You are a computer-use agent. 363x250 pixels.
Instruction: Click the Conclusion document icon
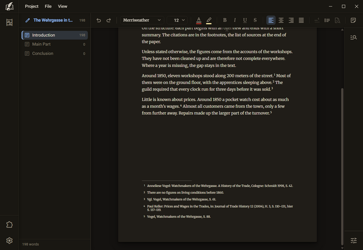27,54
